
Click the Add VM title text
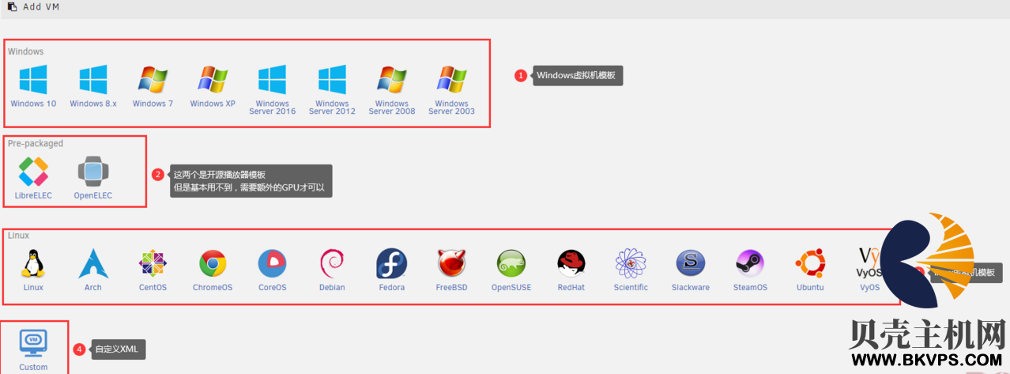coord(41,6)
